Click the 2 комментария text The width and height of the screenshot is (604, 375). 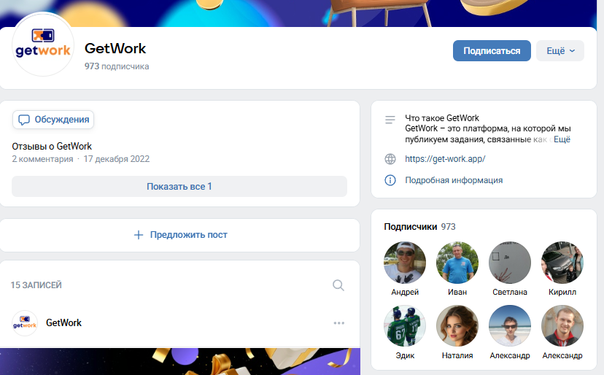coord(42,159)
